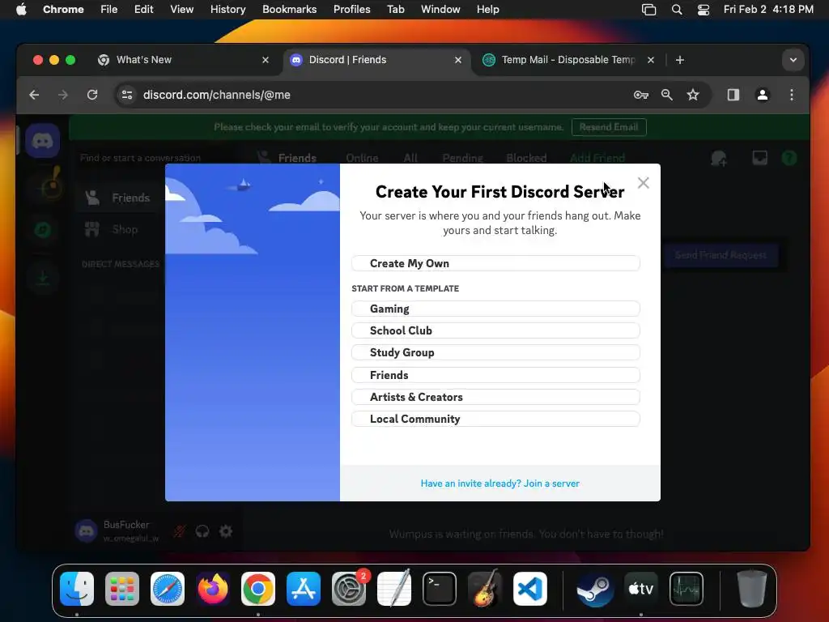The image size is (829, 622).
Task: Click Send Friend Request button
Action: pos(721,255)
